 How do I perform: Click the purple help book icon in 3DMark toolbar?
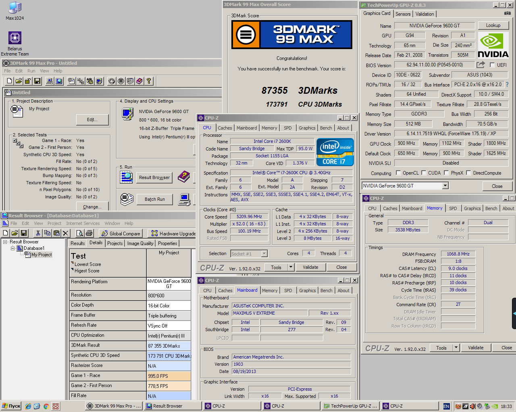pyautogui.click(x=139, y=81)
